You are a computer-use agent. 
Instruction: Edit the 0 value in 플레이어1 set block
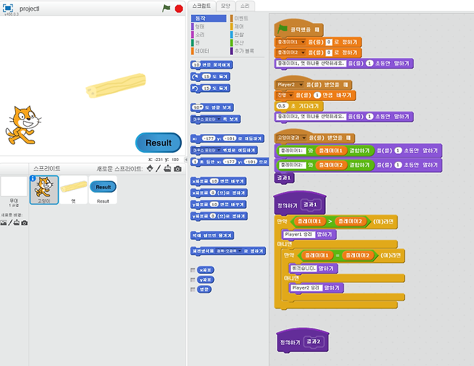329,42
